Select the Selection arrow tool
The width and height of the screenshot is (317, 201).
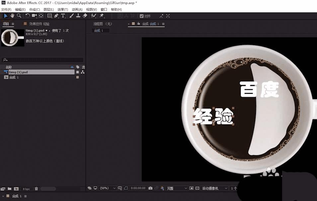[6, 16]
